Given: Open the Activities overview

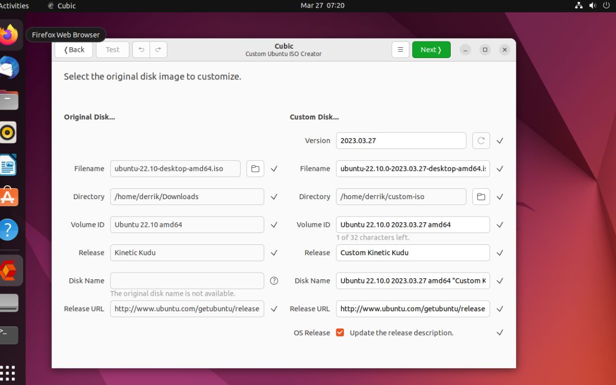Looking at the screenshot, I should click(x=14, y=6).
